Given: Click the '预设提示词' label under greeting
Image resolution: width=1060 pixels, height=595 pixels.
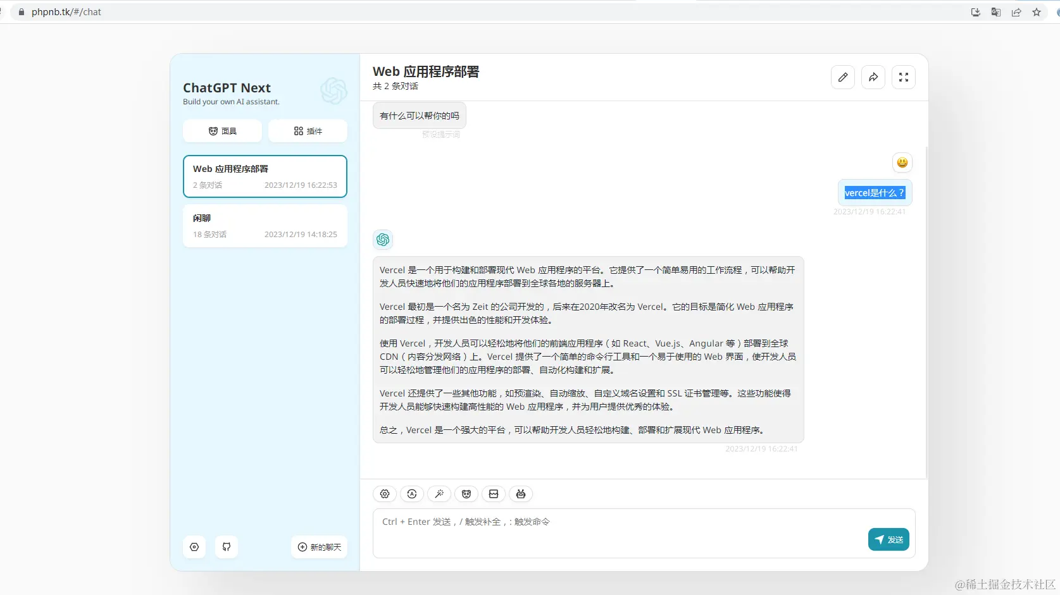Looking at the screenshot, I should [441, 134].
